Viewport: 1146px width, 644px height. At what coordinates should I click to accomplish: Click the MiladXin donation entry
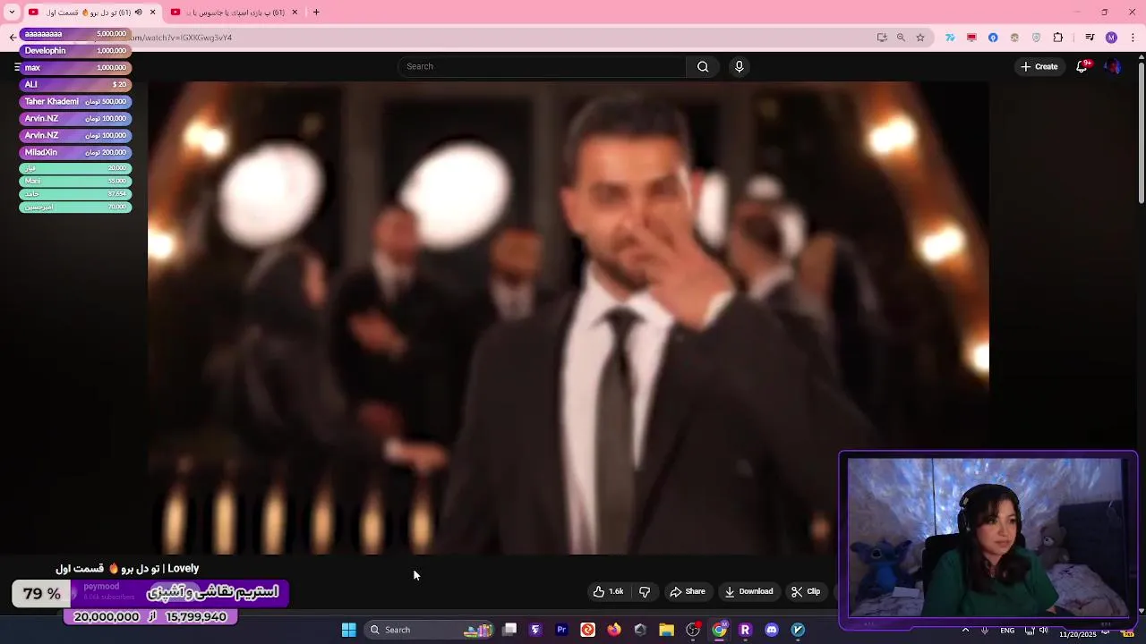(x=75, y=153)
